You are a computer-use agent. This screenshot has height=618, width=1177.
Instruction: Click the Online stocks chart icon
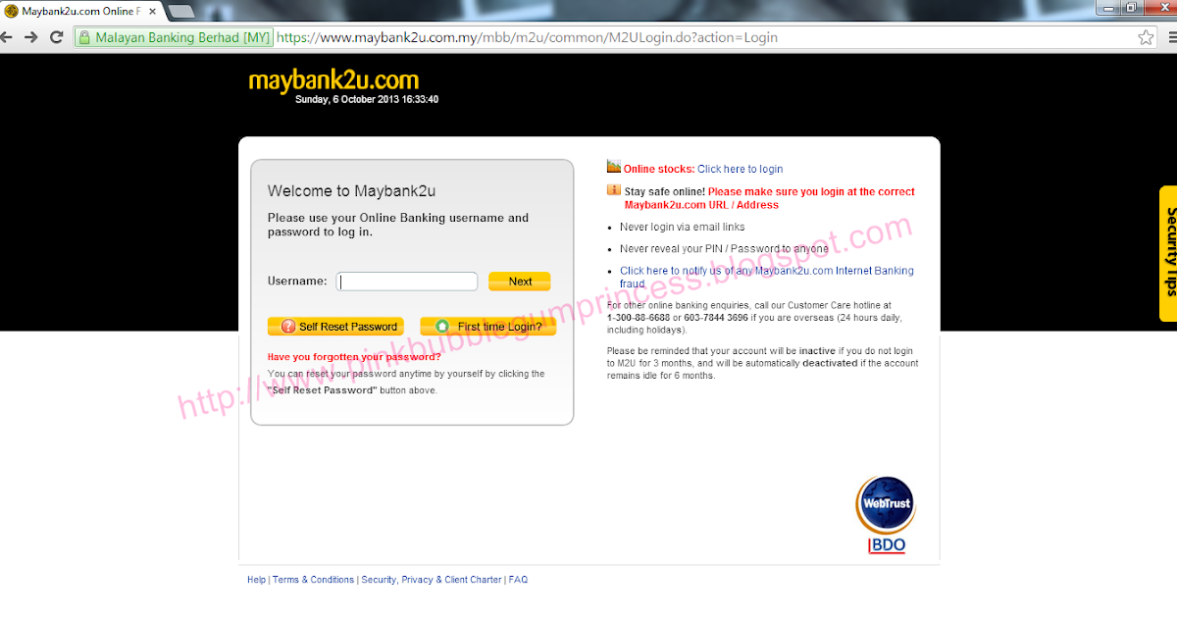point(614,167)
